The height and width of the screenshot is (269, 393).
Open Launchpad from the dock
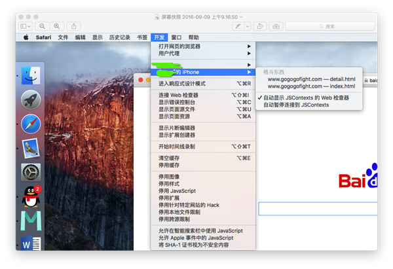[x=31, y=99]
